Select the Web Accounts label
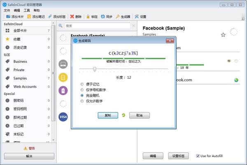This screenshot has height=165, width=247. [27, 87]
